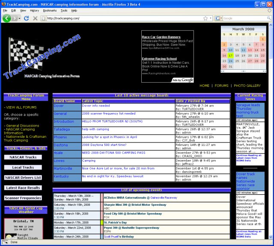
Task: Go to next month in calendar
Action: (264, 71)
